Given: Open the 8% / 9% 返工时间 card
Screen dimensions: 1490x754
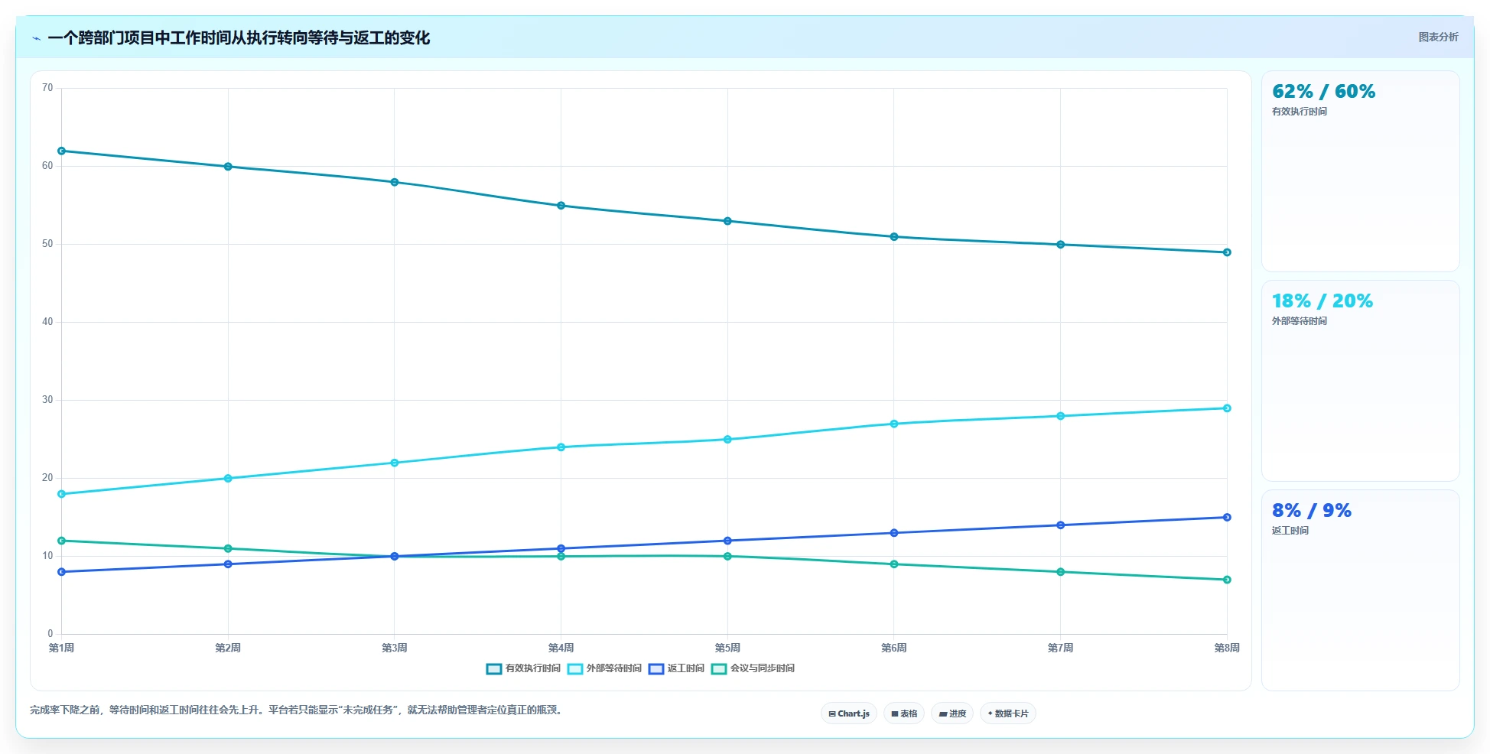Looking at the screenshot, I should pyautogui.click(x=1360, y=590).
